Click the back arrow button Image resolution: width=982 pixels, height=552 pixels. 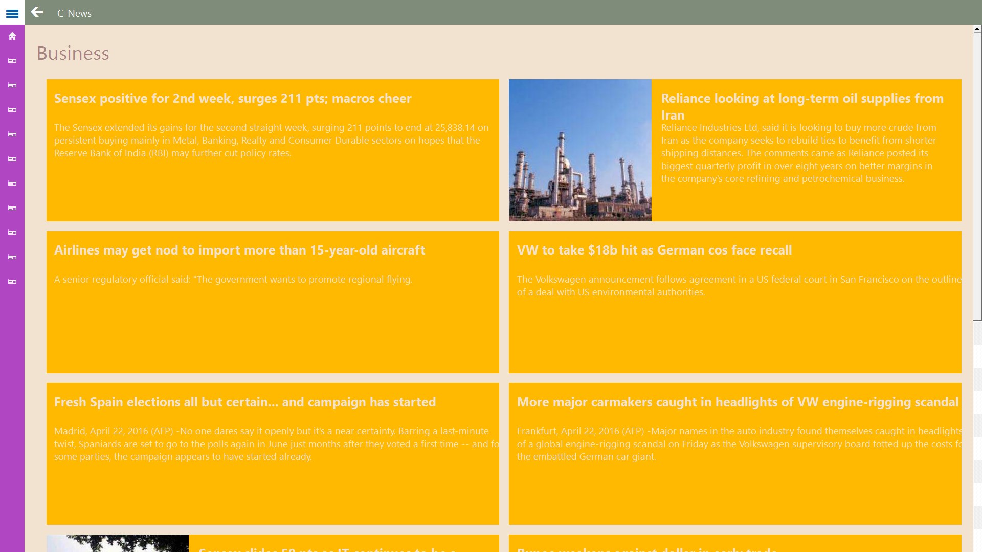pos(37,12)
